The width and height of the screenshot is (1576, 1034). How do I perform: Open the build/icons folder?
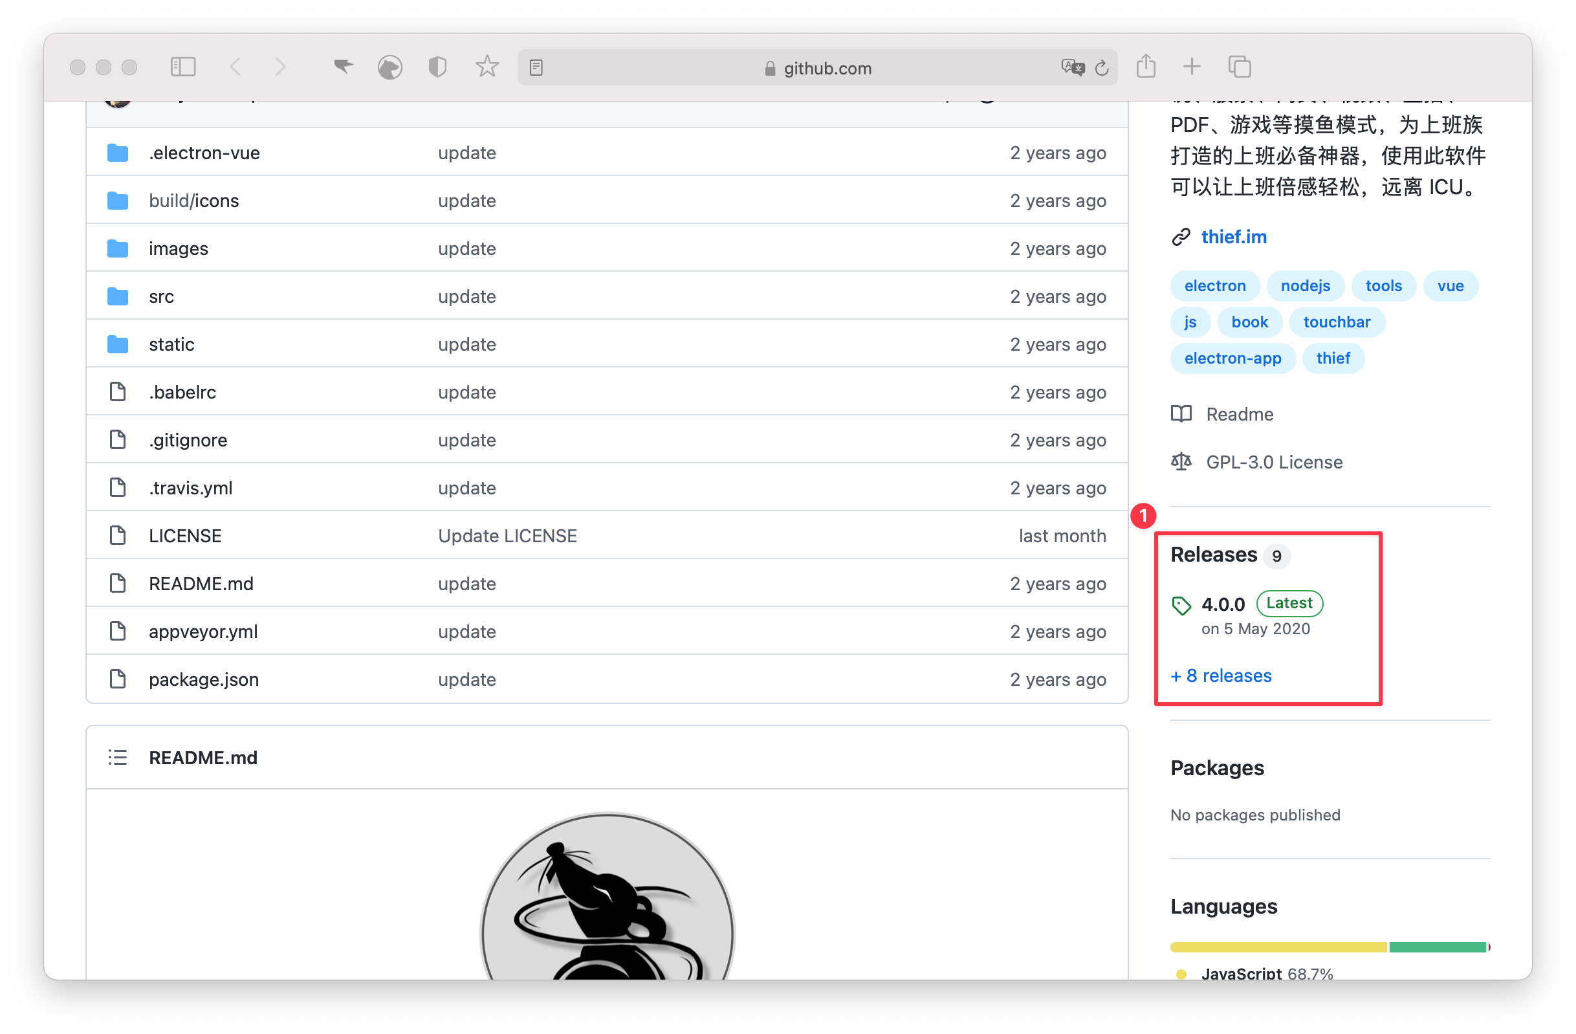point(193,201)
